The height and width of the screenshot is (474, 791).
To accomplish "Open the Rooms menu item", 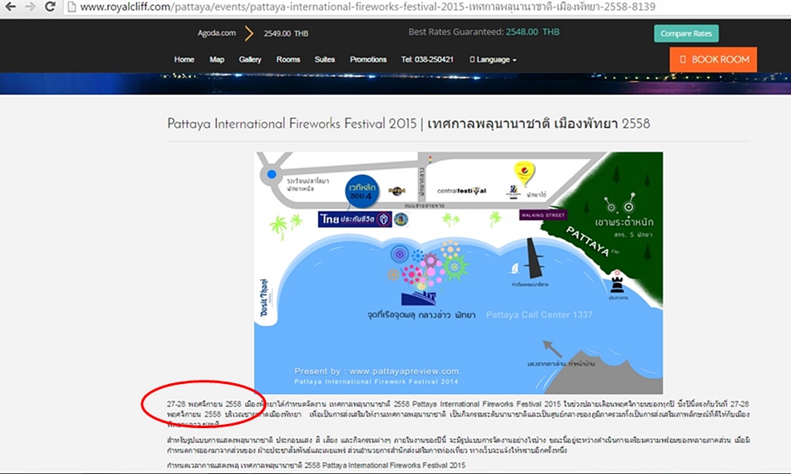I will coord(288,60).
